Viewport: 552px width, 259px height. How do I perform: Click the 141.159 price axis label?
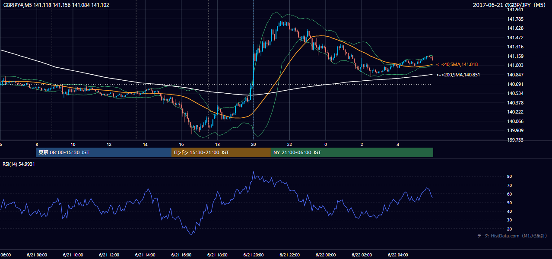(515, 56)
